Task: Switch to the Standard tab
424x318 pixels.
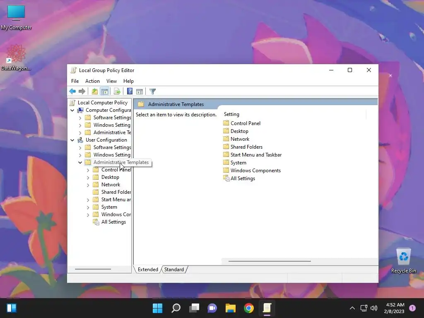Action: [174, 270]
